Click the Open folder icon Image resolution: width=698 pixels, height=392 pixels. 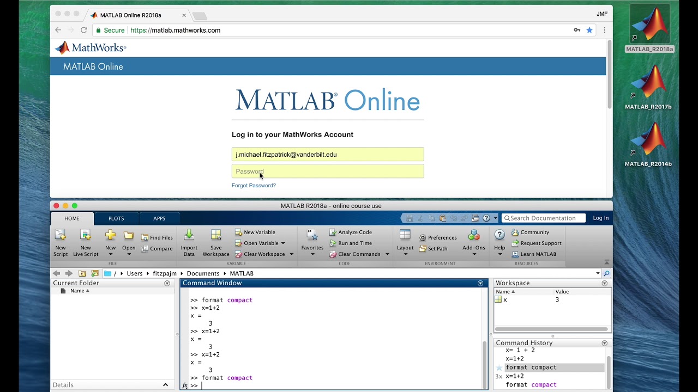tap(129, 235)
